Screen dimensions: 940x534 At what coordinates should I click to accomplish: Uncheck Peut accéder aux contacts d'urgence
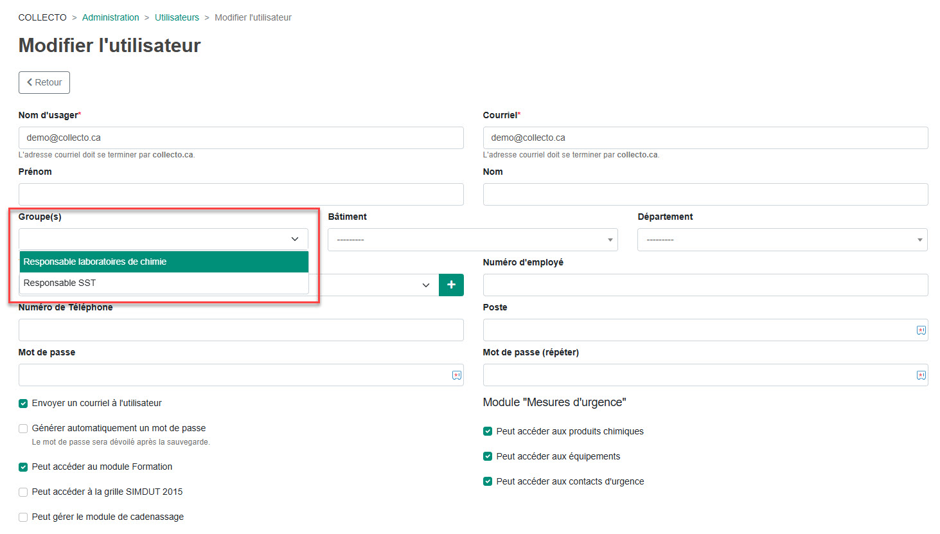pyautogui.click(x=488, y=482)
